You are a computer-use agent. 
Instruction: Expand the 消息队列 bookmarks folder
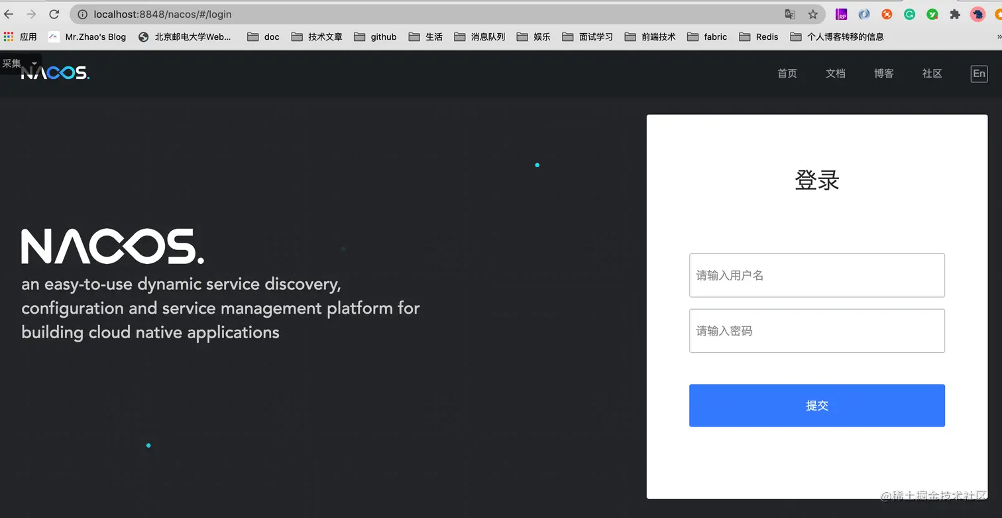(x=480, y=37)
